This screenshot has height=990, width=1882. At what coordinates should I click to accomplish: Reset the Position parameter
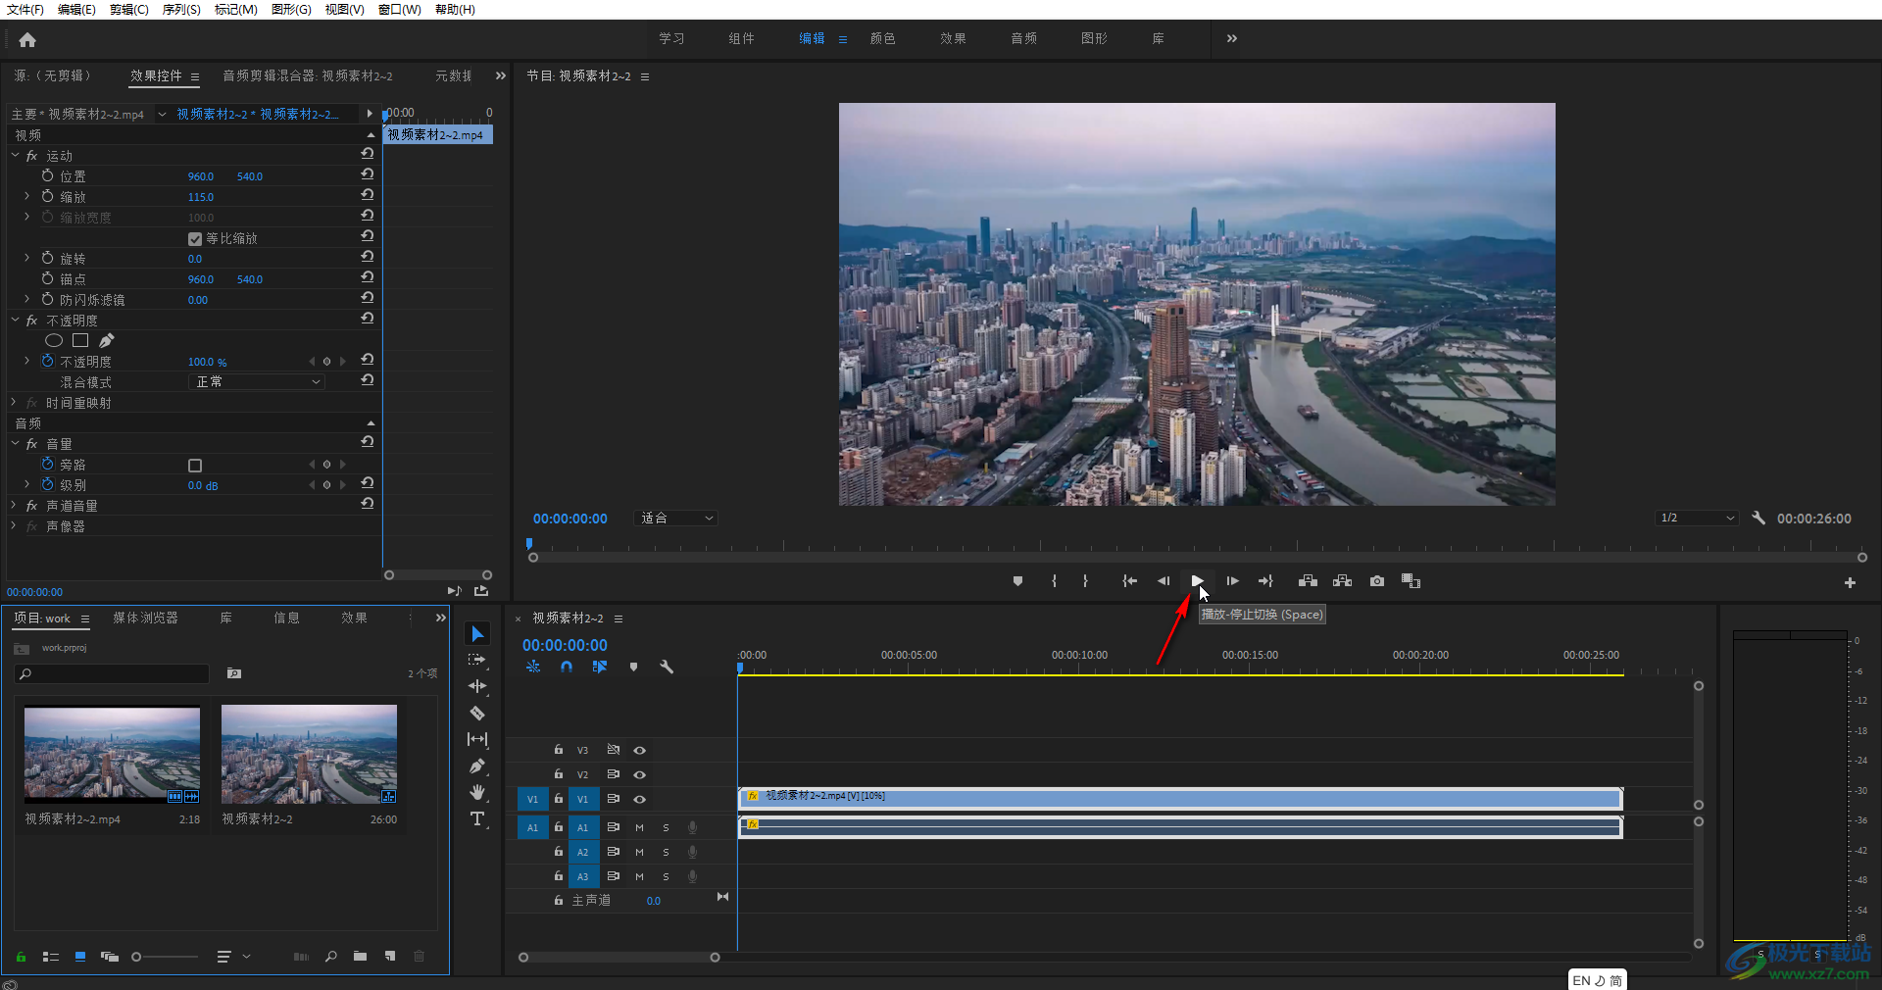[x=367, y=174]
